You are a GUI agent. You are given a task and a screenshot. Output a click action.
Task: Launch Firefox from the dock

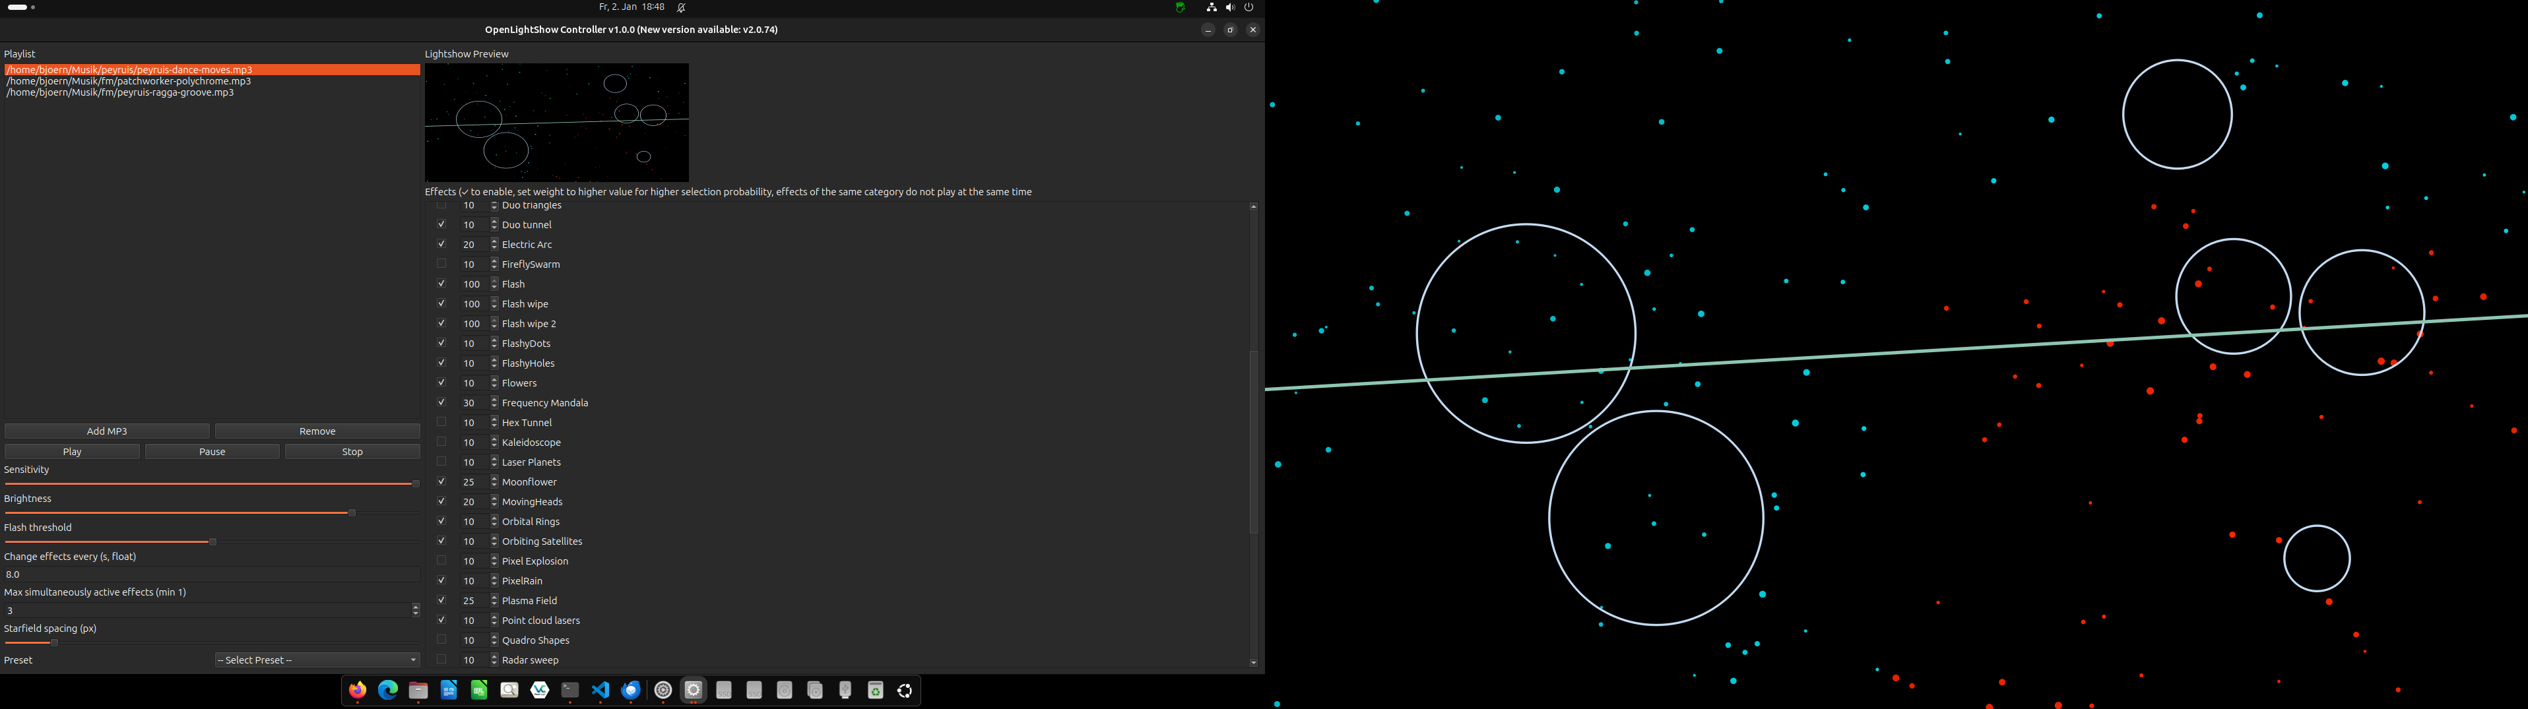pyautogui.click(x=357, y=691)
